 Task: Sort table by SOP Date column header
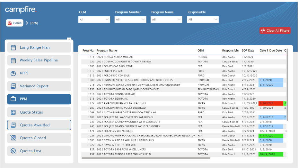coord(248,51)
